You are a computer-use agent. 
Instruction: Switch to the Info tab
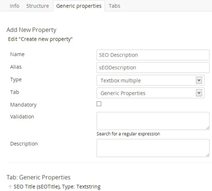[14, 6]
